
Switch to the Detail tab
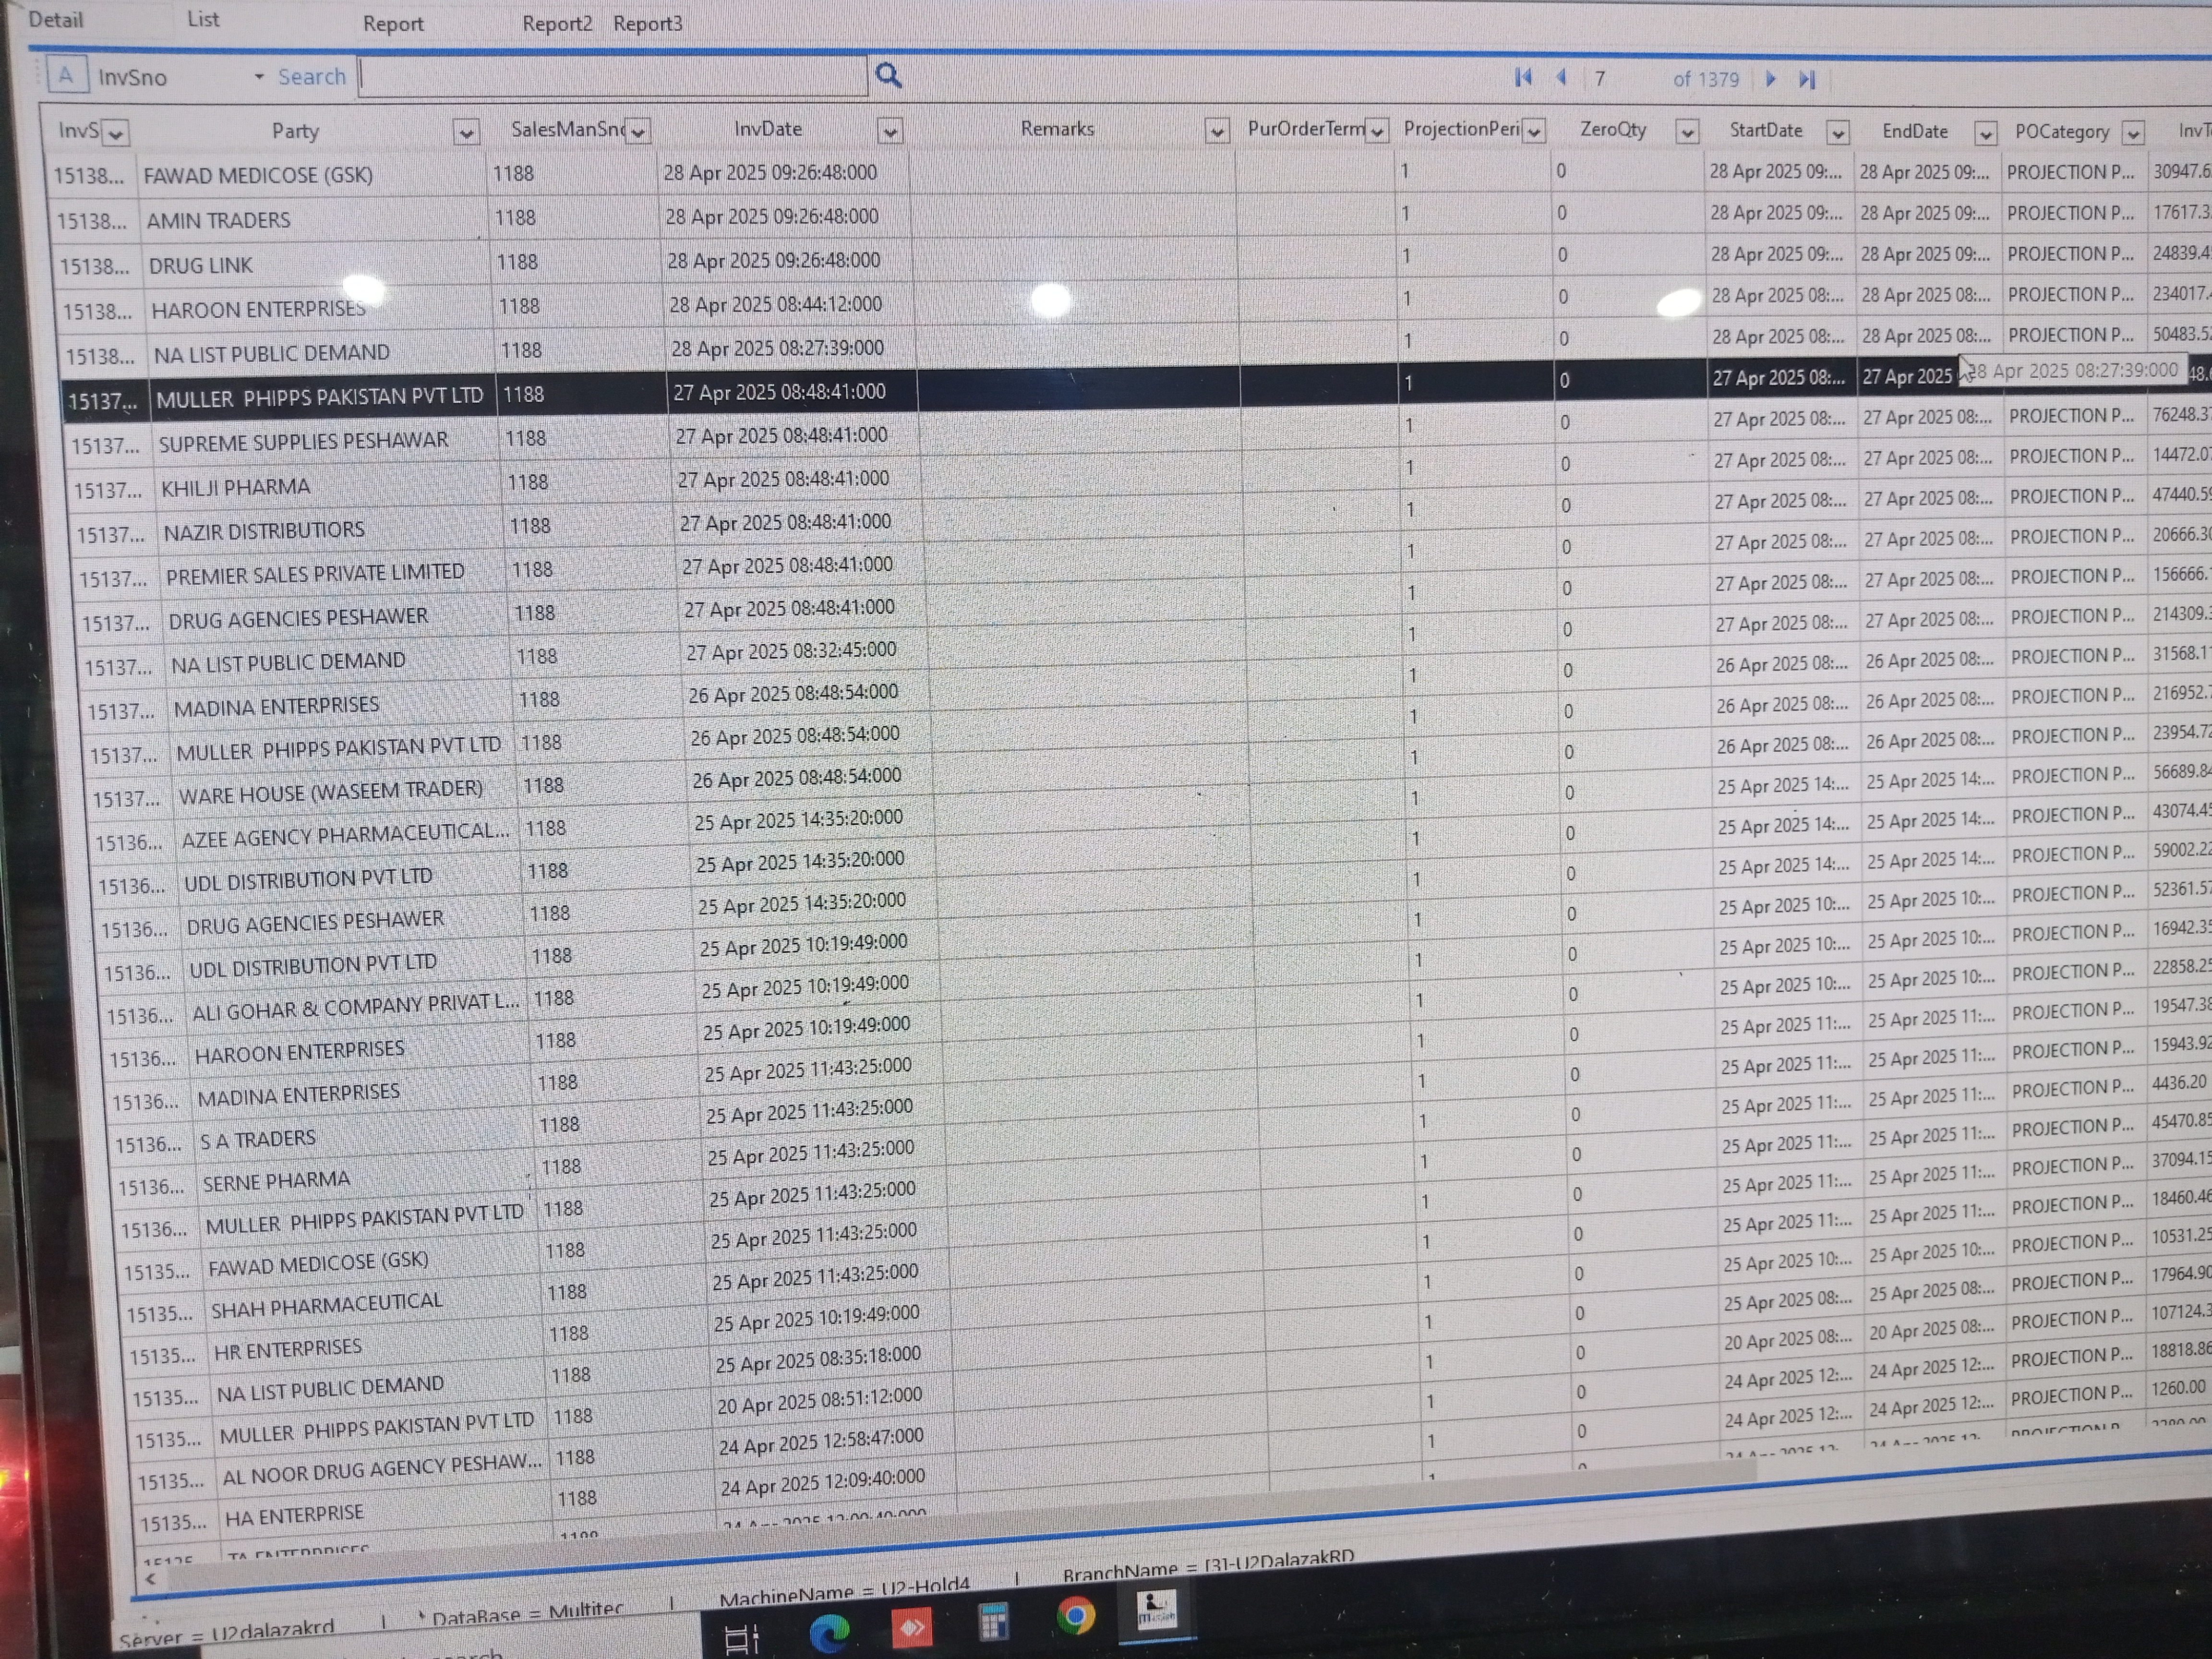tap(56, 20)
